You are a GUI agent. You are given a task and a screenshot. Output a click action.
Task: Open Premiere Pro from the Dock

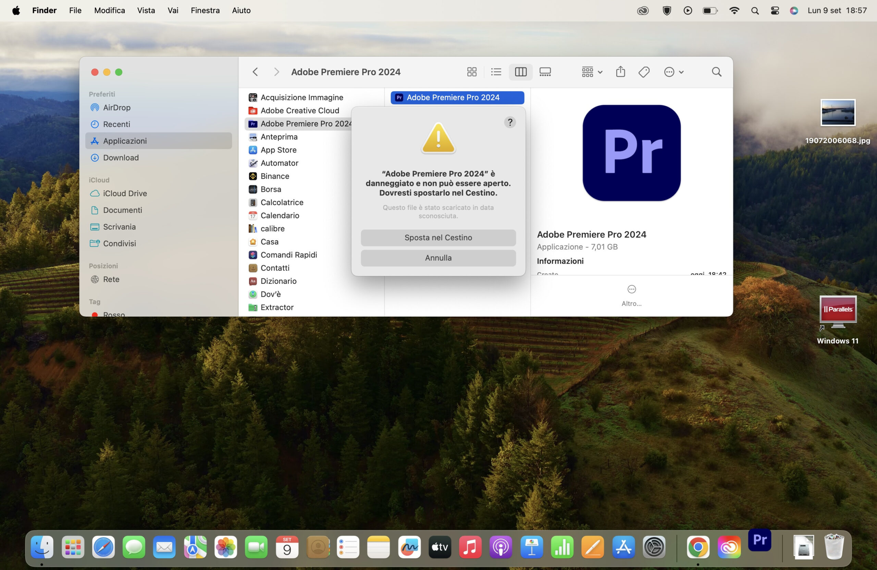759,540
